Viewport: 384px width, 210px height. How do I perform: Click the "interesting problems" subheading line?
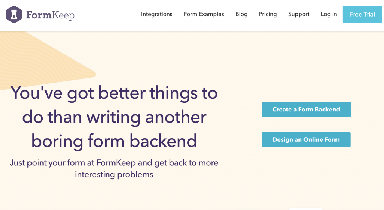(114, 174)
